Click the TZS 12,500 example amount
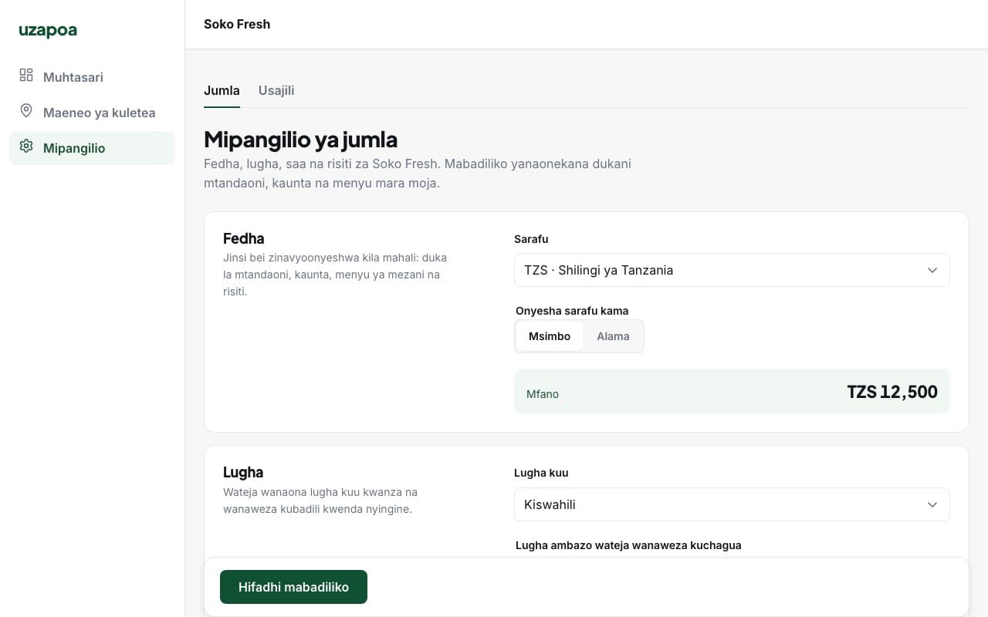Screen dimensions: 988x617 892,392
